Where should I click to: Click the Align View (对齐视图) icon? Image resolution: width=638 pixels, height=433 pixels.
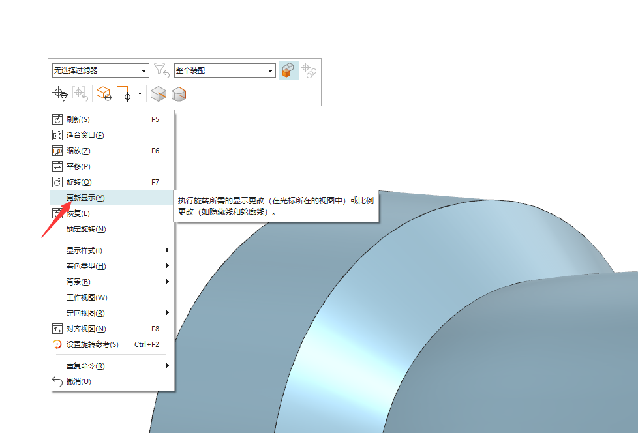(x=57, y=329)
